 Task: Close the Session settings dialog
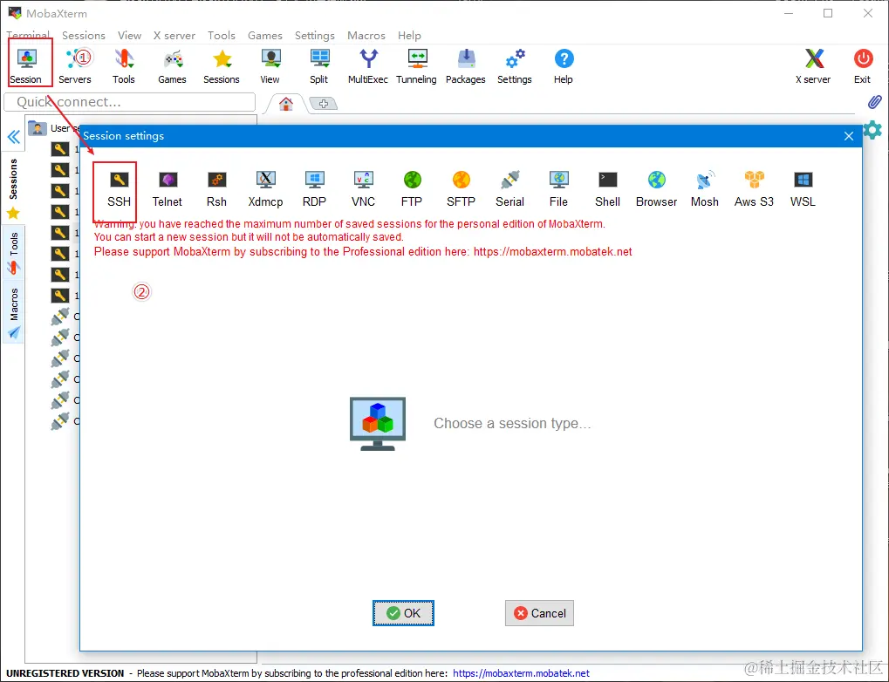tap(849, 136)
